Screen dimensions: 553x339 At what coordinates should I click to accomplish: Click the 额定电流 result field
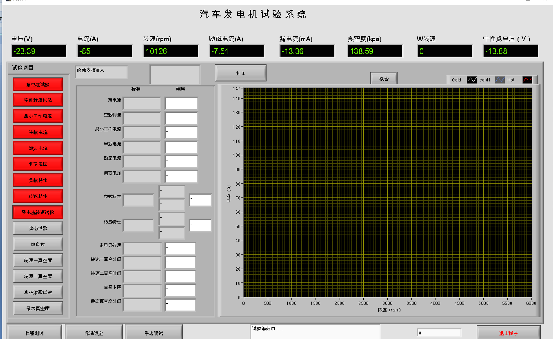pyautogui.click(x=181, y=162)
